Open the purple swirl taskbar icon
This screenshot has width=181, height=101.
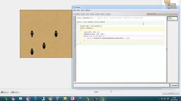(28, 98)
